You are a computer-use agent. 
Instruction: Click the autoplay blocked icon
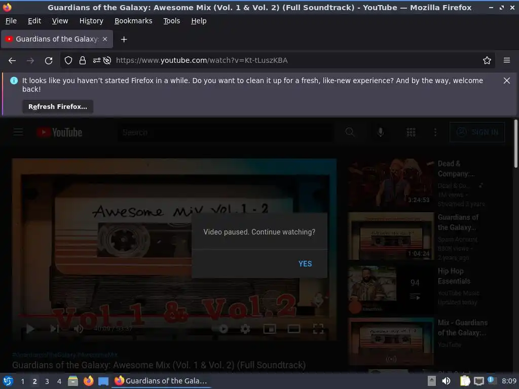[x=107, y=61]
